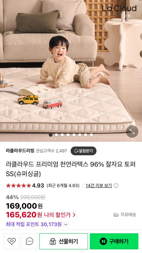142x253 pixels.
Task: Click the La Cloud logo on image
Action: (119, 8)
